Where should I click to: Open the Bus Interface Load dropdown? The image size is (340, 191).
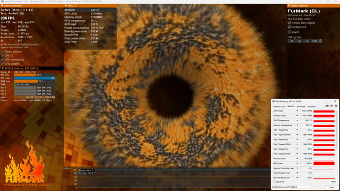[297, 178]
